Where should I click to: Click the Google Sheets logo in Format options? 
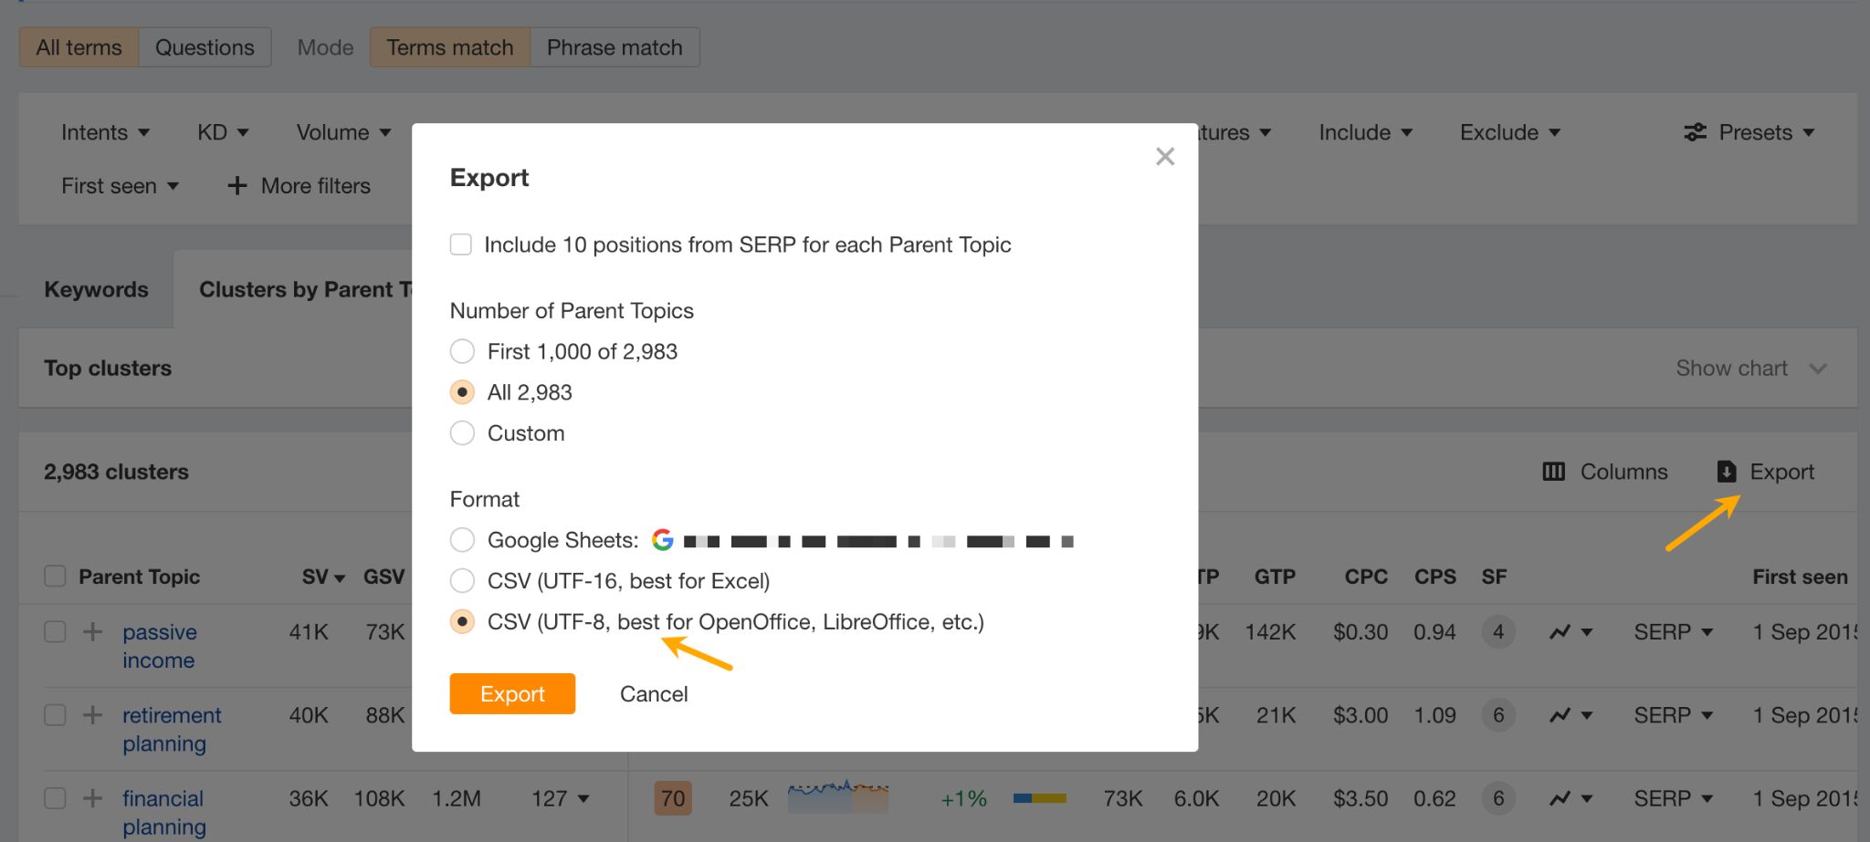click(665, 540)
